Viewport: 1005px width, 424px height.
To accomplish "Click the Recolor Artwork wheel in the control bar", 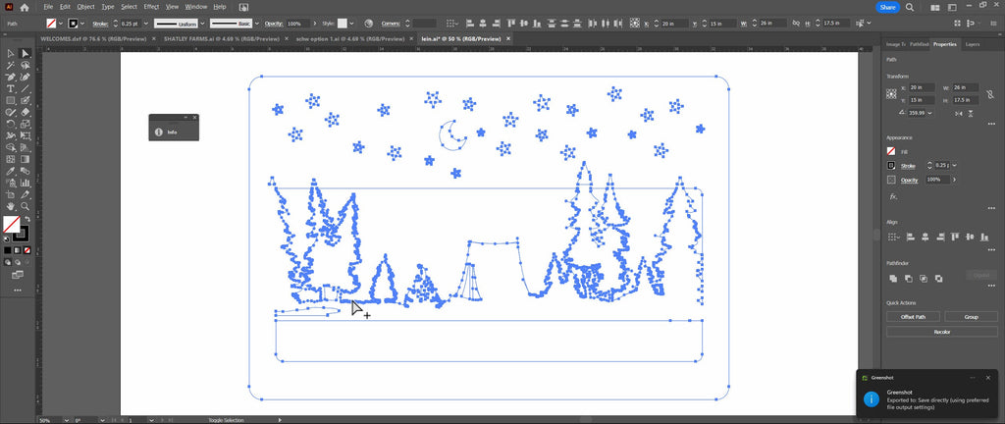I will 369,23.
